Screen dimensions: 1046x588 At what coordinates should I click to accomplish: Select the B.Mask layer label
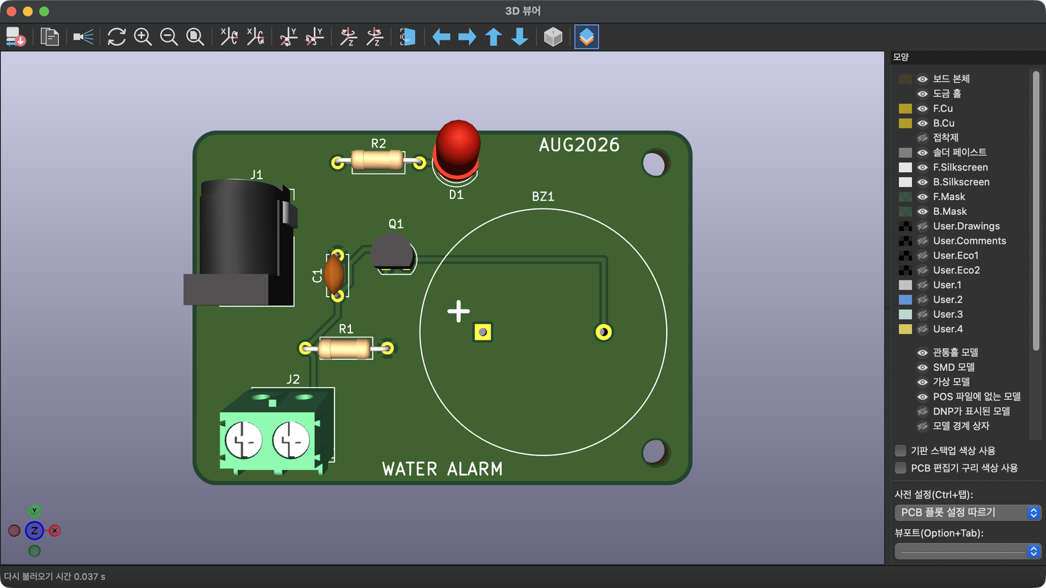[x=949, y=212]
